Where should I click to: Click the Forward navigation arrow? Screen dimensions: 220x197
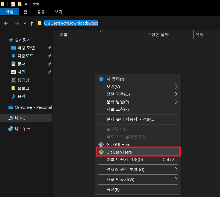click(17, 23)
